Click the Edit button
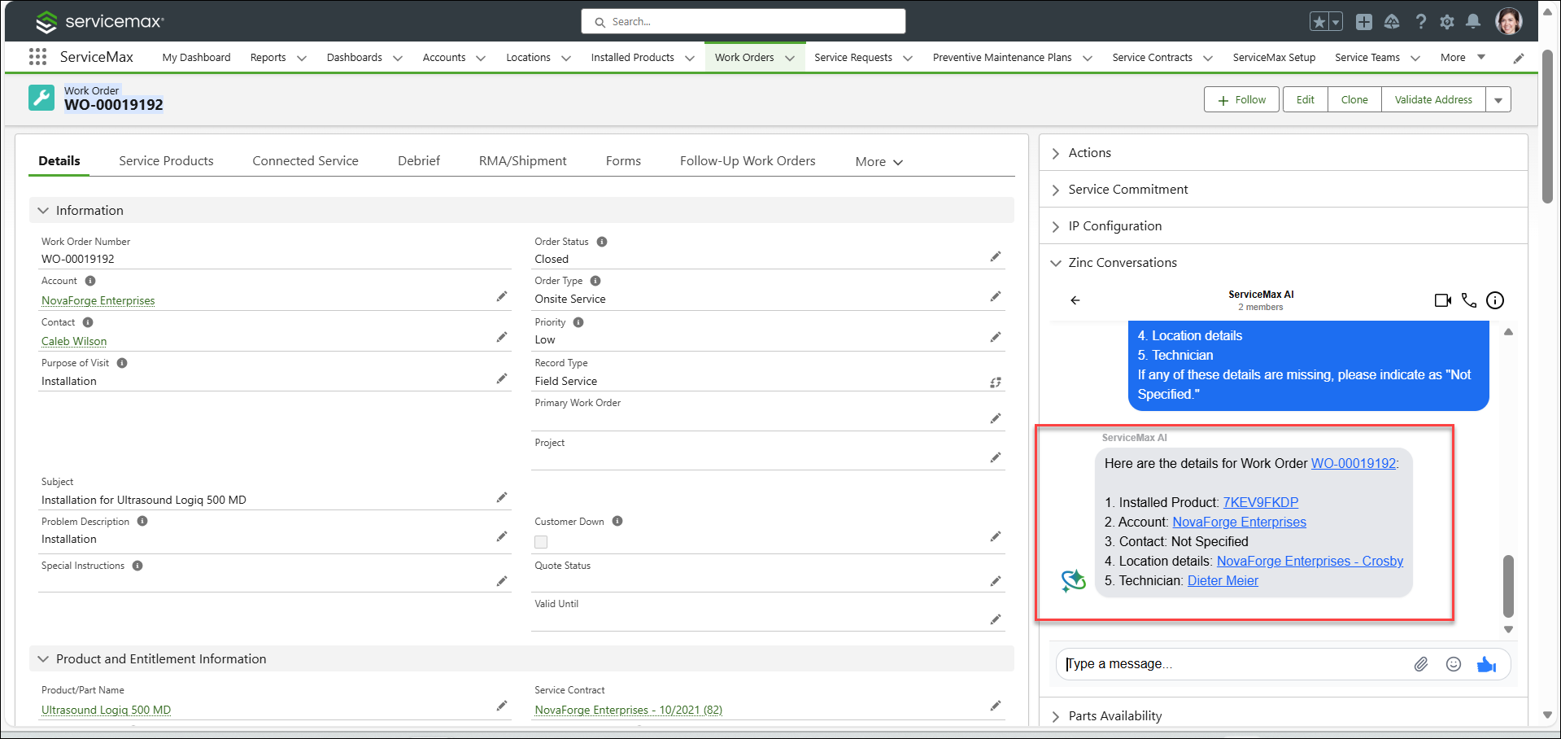 click(1306, 100)
